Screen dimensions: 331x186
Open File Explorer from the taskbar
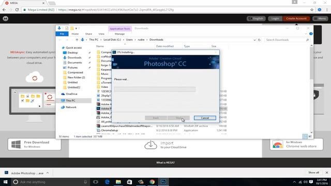[x=118, y=182]
